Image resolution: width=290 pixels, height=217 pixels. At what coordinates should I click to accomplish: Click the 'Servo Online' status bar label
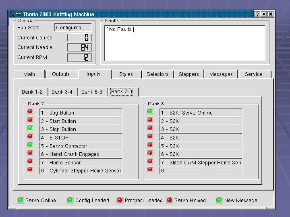pos(41,201)
